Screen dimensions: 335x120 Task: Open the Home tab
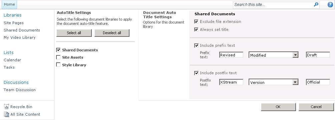pyautogui.click(x=9, y=4)
